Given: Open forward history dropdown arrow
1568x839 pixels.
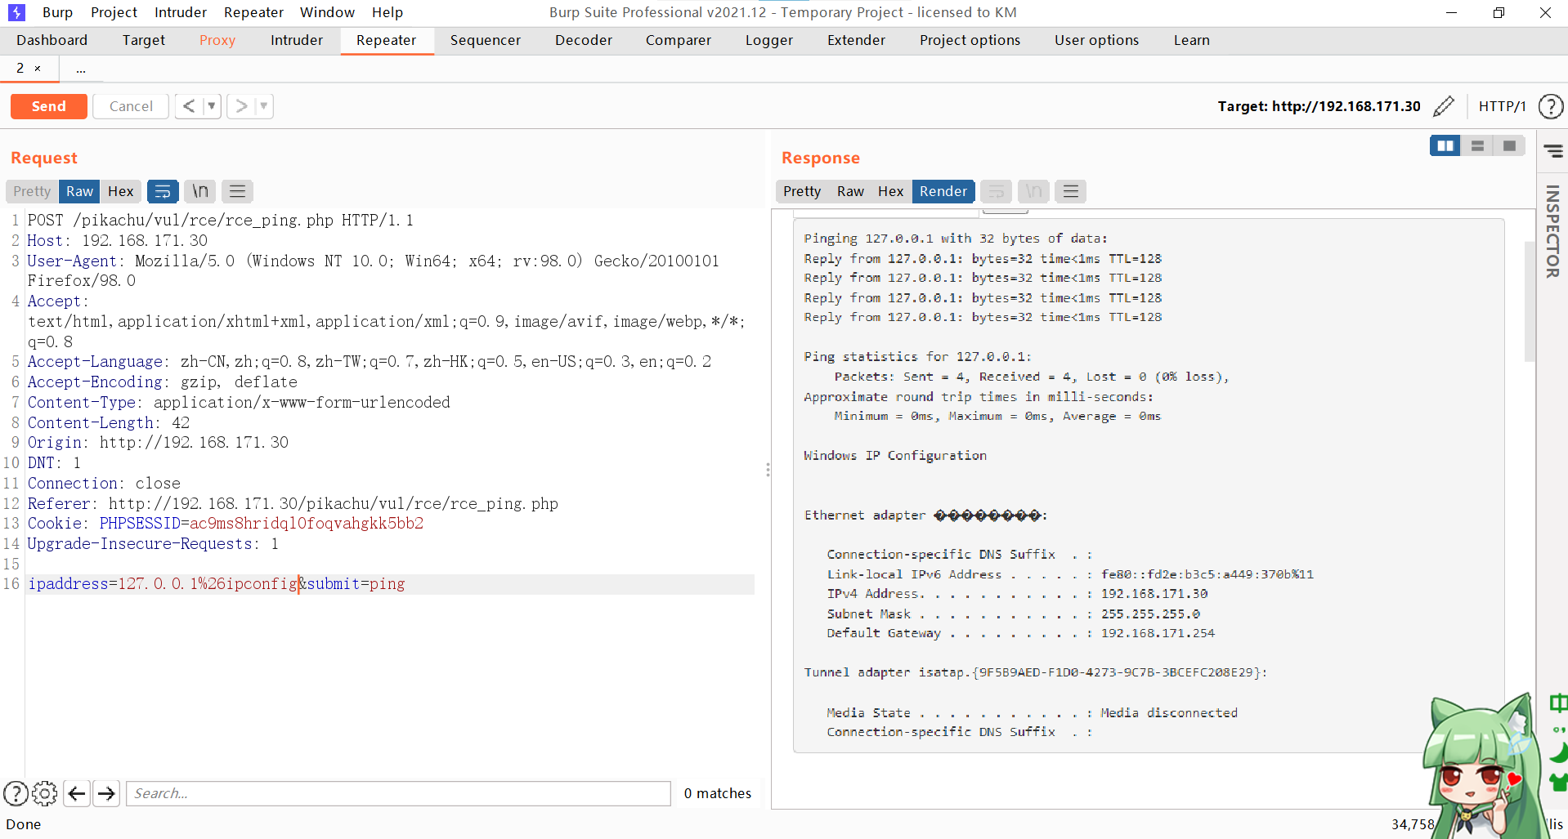Looking at the screenshot, I should pos(264,106).
